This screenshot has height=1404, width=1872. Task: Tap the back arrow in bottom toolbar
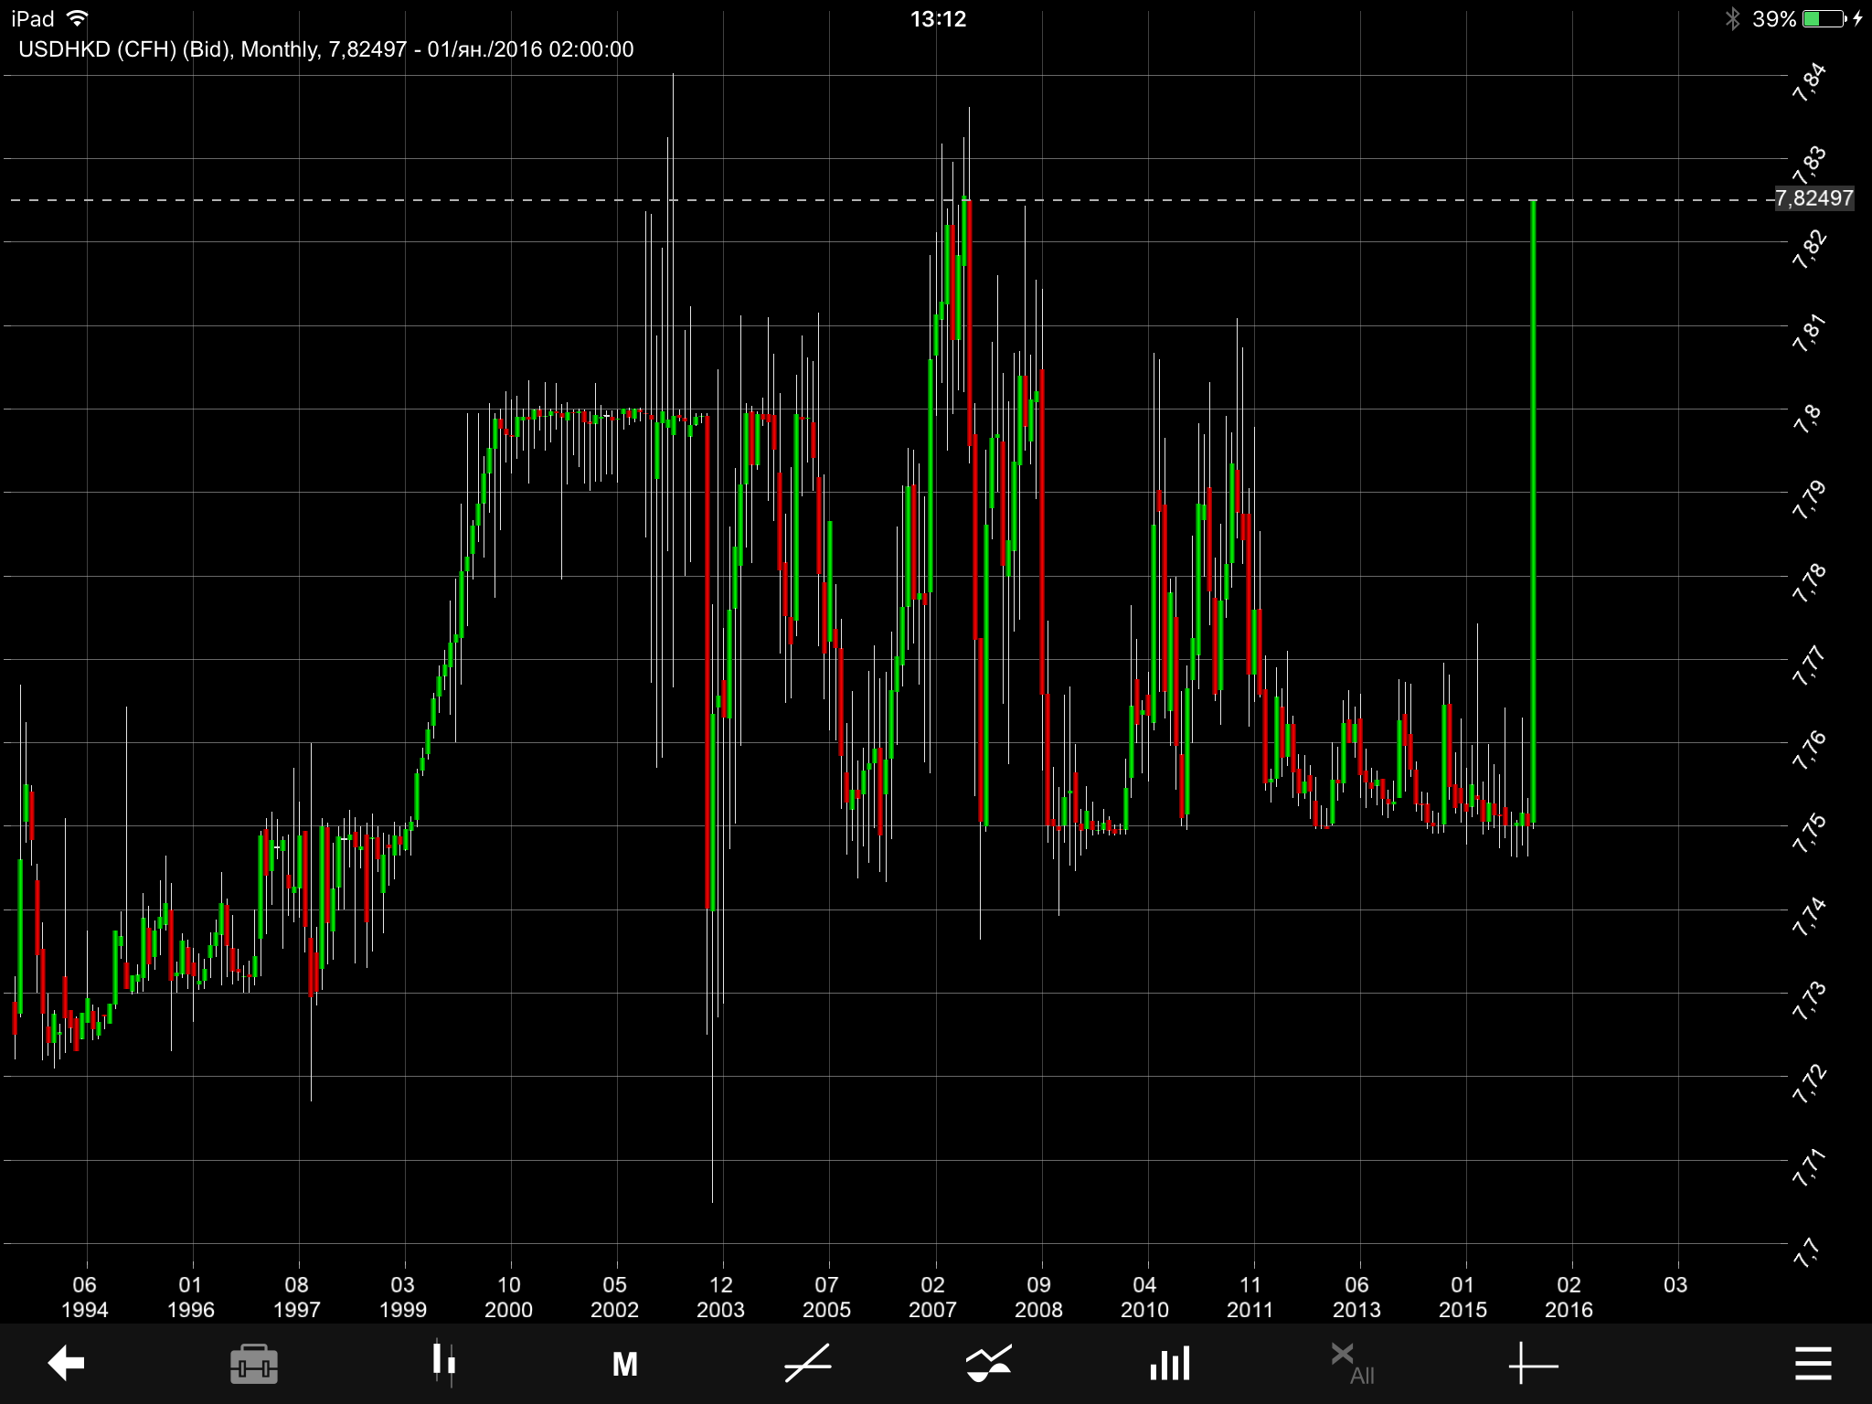tap(66, 1363)
